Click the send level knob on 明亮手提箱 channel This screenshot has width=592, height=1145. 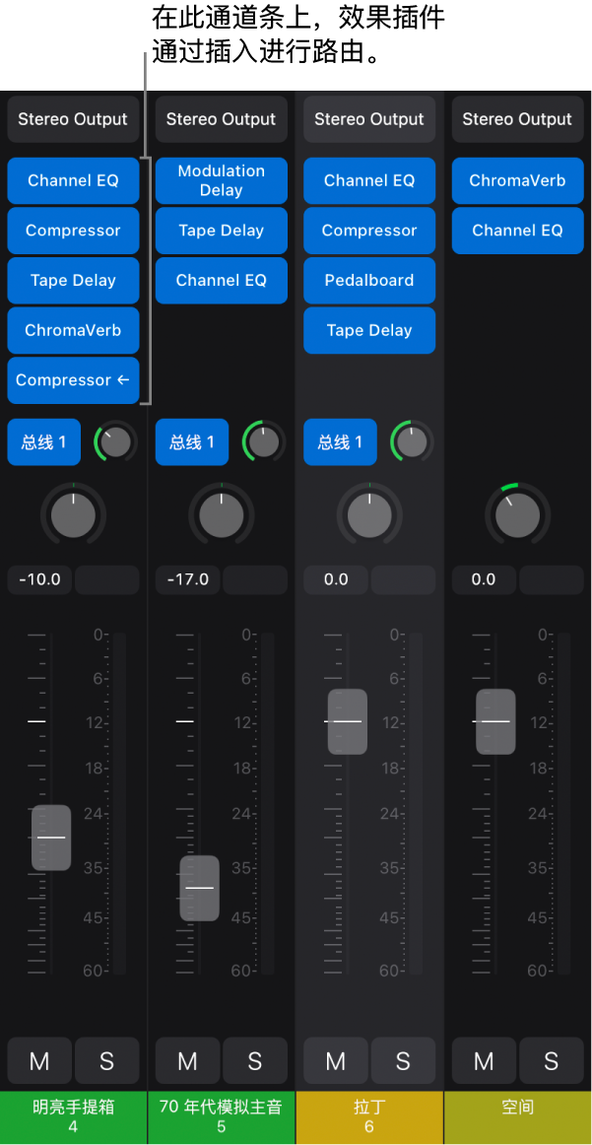click(x=115, y=441)
